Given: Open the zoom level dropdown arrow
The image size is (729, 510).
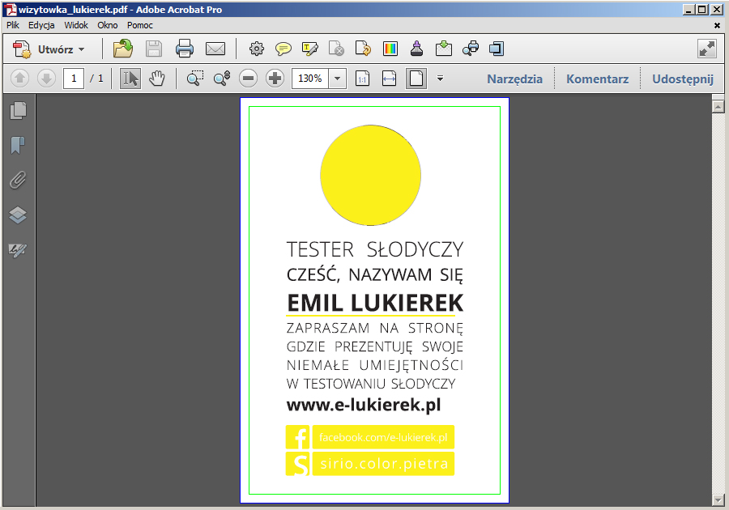Looking at the screenshot, I should click(338, 79).
